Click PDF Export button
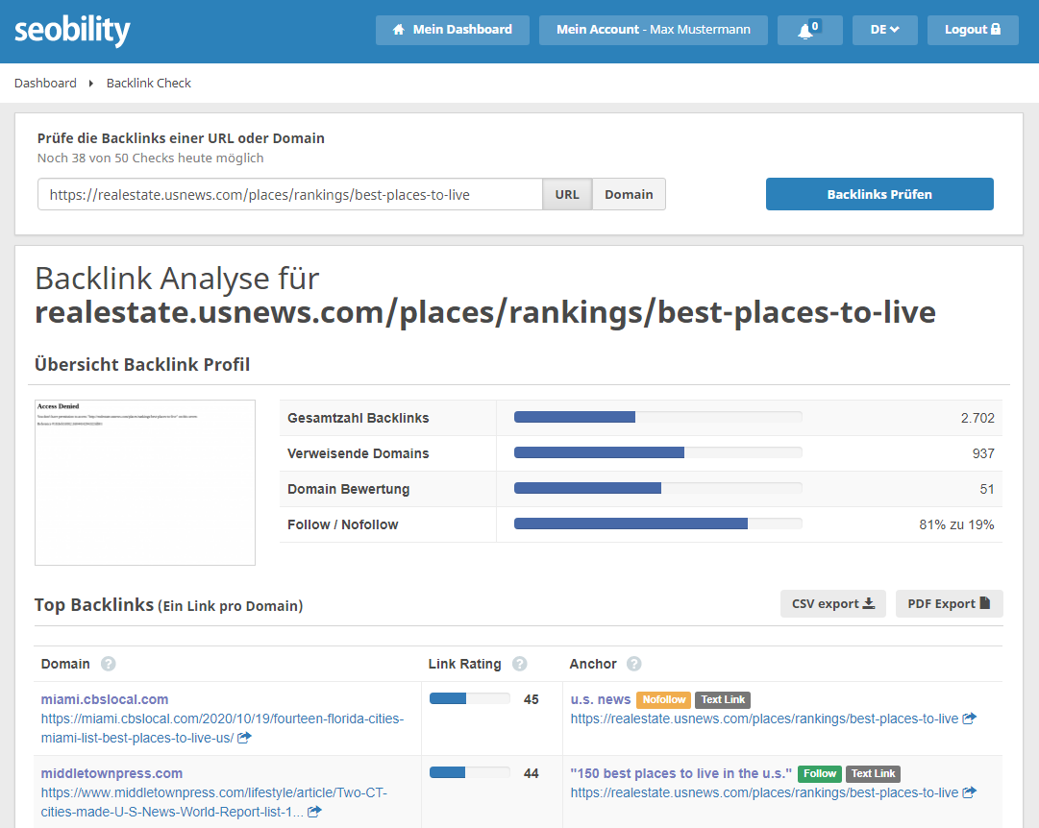 [x=949, y=603]
